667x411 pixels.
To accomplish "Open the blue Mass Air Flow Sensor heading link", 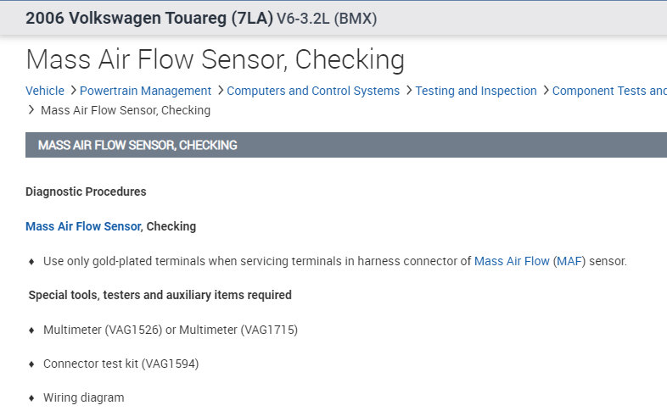I will [83, 226].
